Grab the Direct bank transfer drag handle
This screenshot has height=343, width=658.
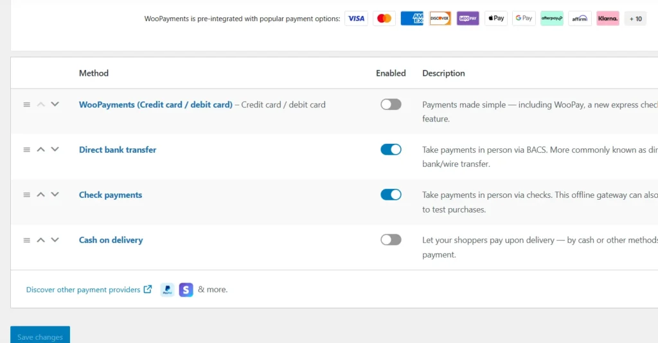pos(26,150)
